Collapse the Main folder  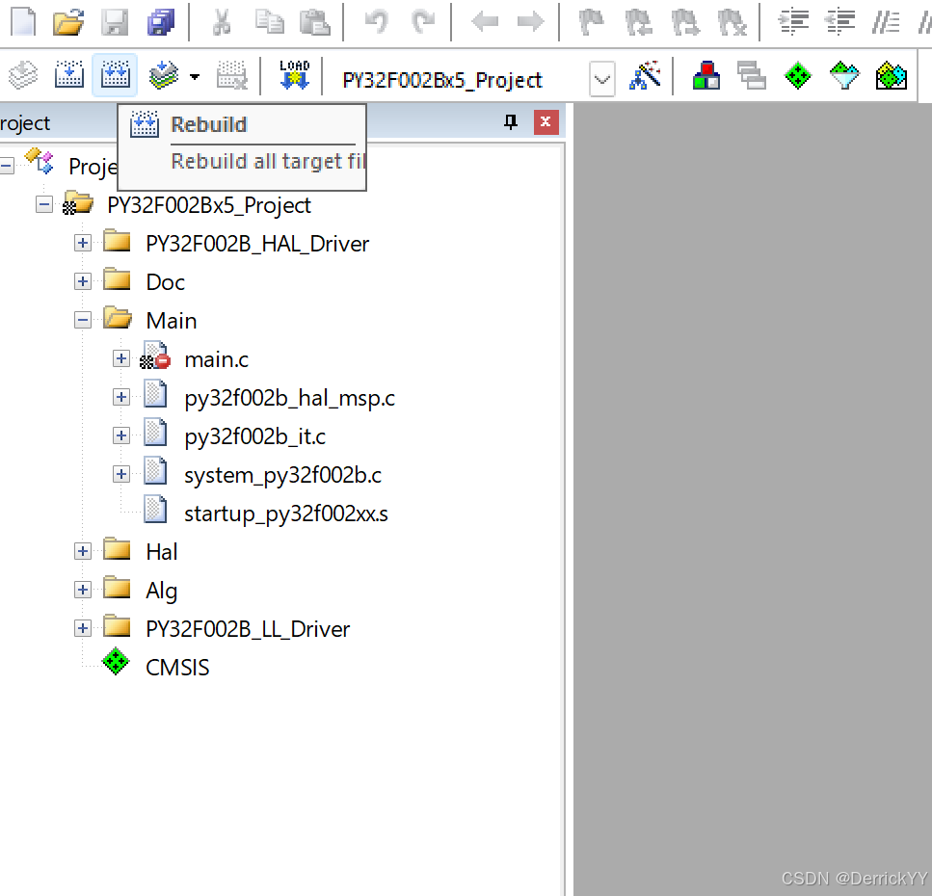pos(83,320)
